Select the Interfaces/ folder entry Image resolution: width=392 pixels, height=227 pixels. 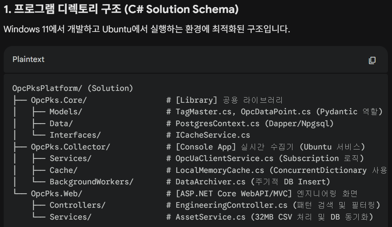point(75,135)
